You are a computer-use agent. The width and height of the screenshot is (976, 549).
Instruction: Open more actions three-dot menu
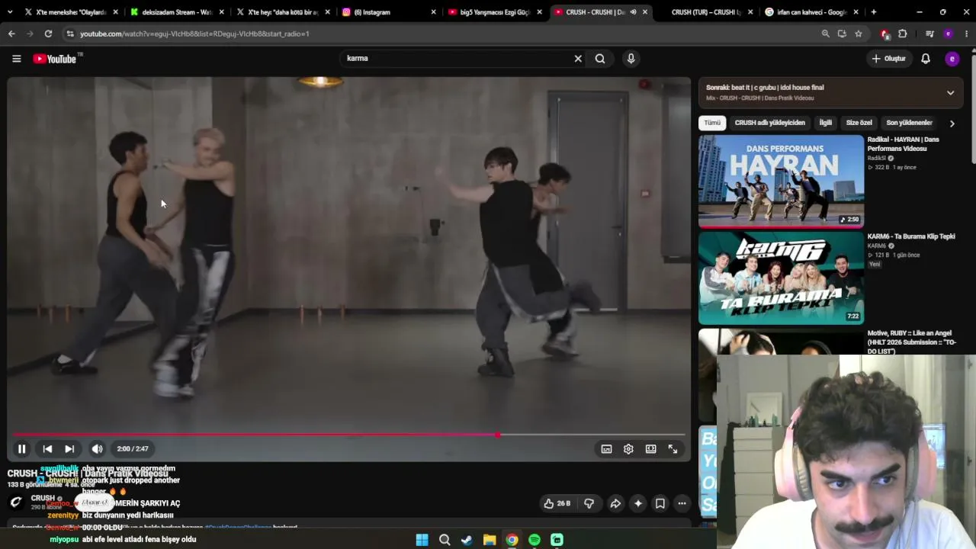coord(682,503)
